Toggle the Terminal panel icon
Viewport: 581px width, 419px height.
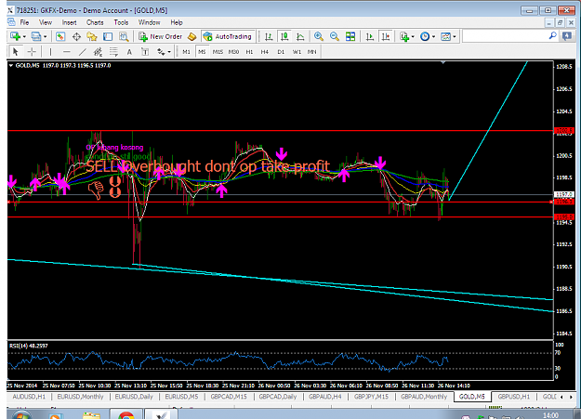pos(108,36)
